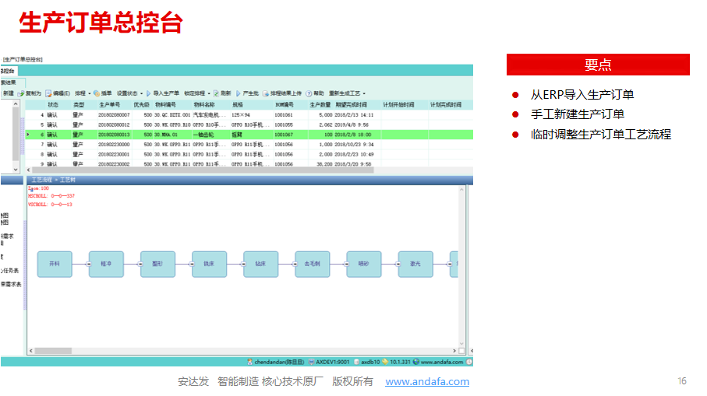This screenshot has height=396, width=707.
Task: Select the 喷砂 process node
Action: coord(364,265)
